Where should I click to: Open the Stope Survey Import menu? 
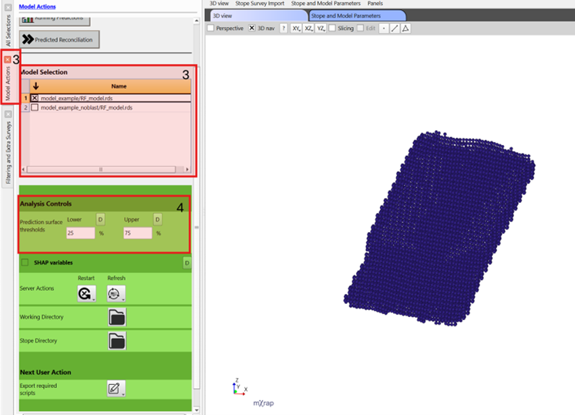coord(260,4)
